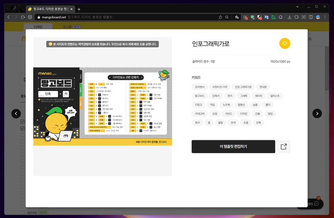Click the 핫키 keyword tag
Viewport: 334px width, 218px height.
(230, 96)
